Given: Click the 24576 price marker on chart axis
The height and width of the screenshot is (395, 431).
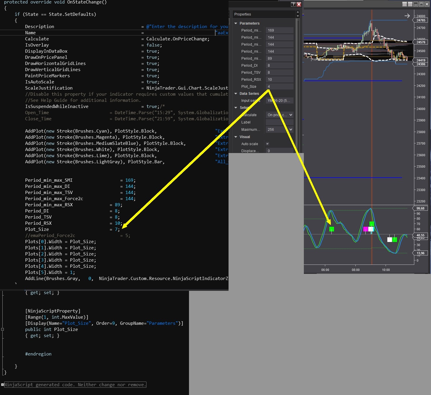Looking at the screenshot, I should point(420,42).
